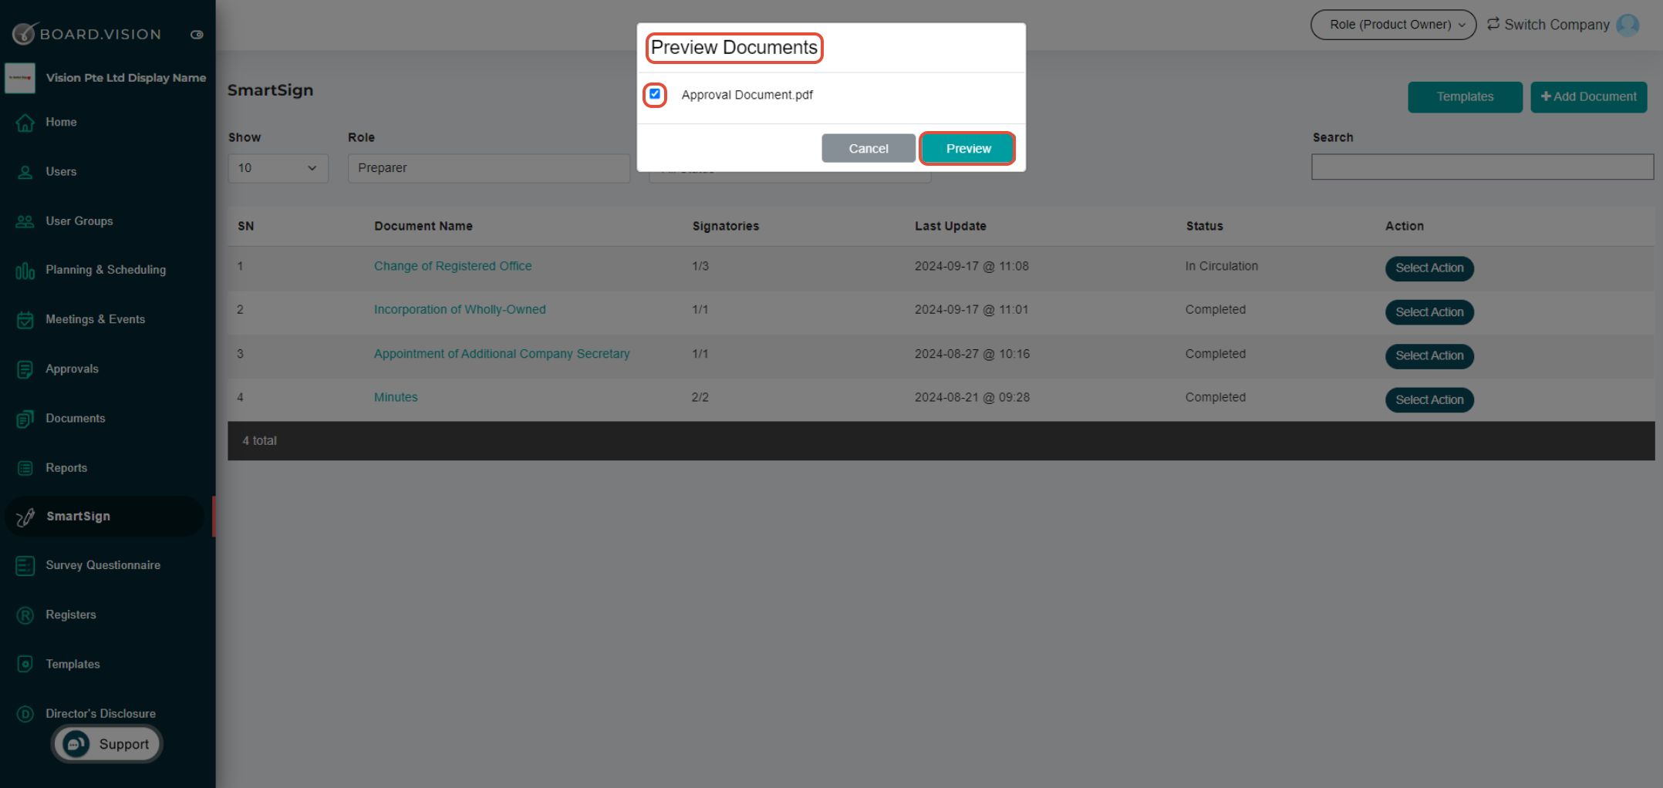The width and height of the screenshot is (1663, 788).
Task: Click the Director's Disclosure D icon
Action: click(25, 714)
